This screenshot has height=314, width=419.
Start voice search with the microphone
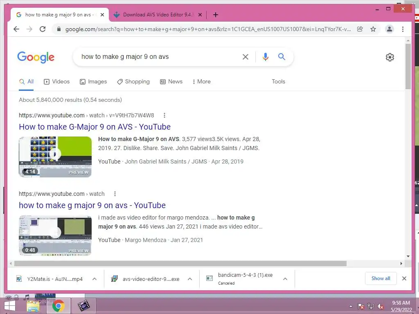pyautogui.click(x=265, y=56)
